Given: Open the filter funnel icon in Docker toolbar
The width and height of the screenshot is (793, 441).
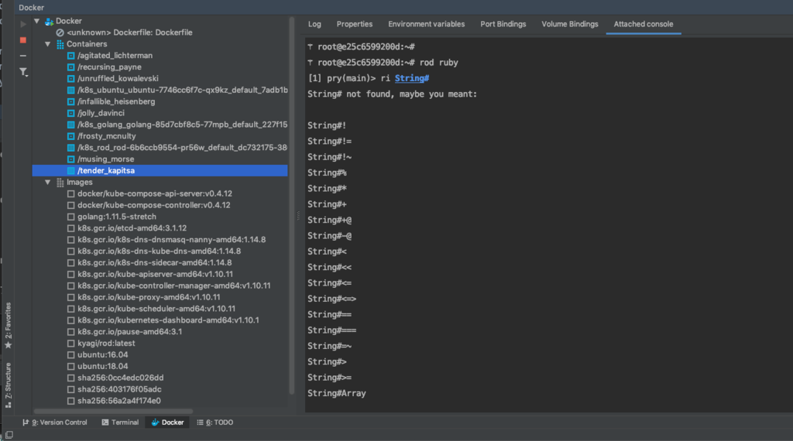Looking at the screenshot, I should 23,72.
